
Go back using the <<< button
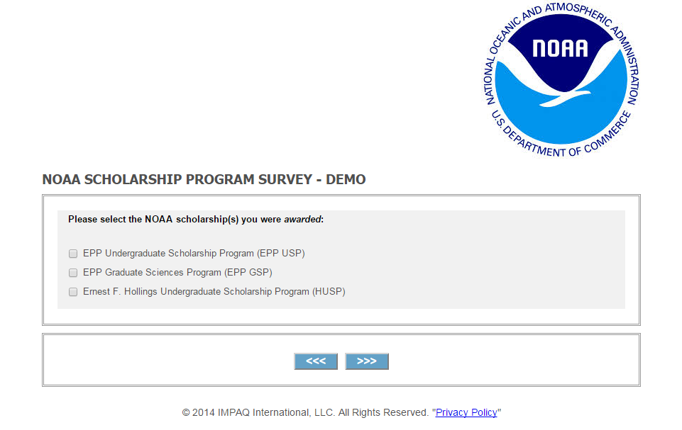coord(316,361)
